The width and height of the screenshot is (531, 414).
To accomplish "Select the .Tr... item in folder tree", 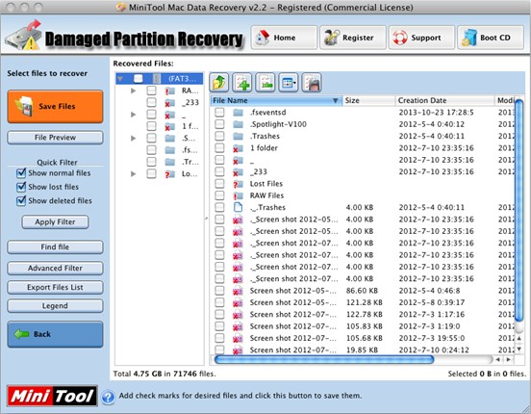I will (x=190, y=162).
